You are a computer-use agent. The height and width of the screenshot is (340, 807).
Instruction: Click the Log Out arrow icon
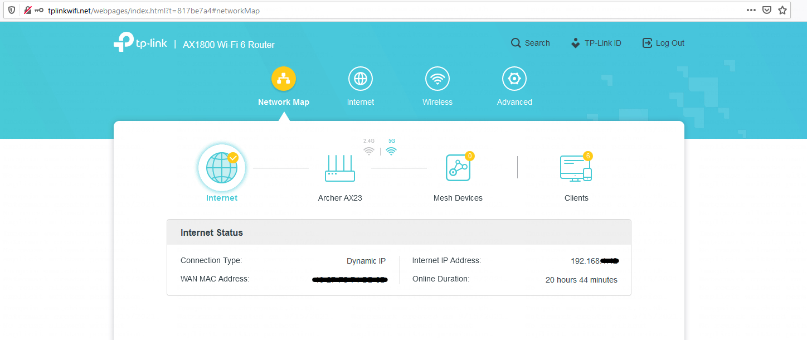(x=647, y=43)
